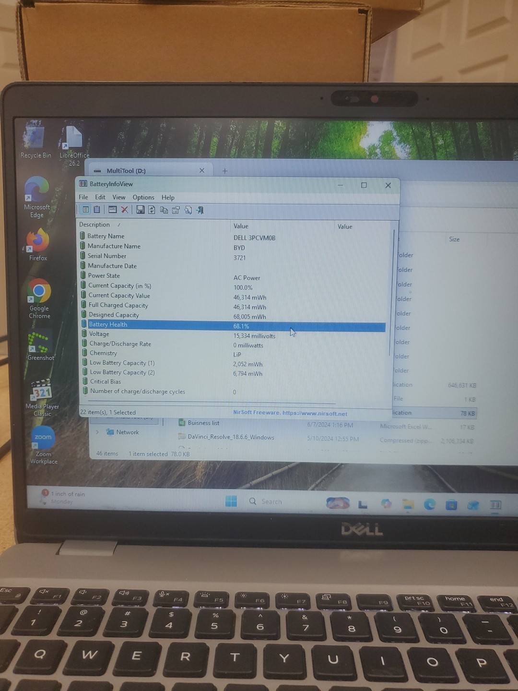Click the Copy Selected Items toolbar icon
The width and height of the screenshot is (518, 691).
coord(164,210)
